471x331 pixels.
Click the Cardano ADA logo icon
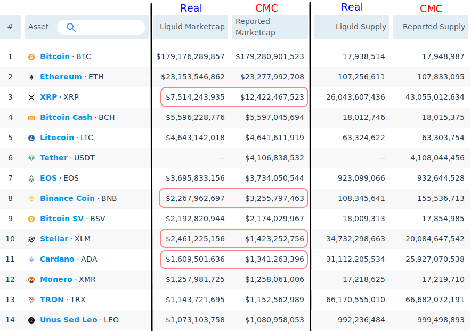[31, 259]
